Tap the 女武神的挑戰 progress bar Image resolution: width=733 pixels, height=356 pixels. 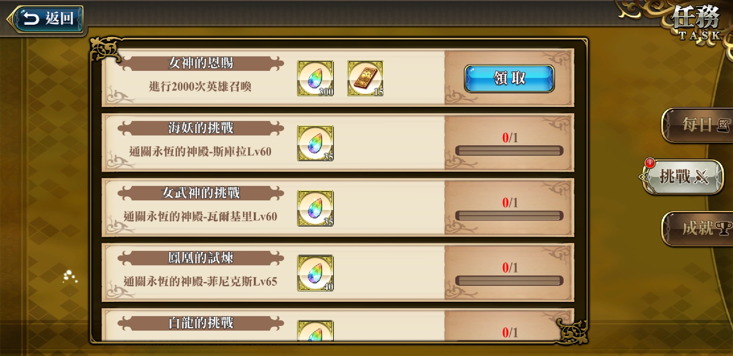[509, 216]
